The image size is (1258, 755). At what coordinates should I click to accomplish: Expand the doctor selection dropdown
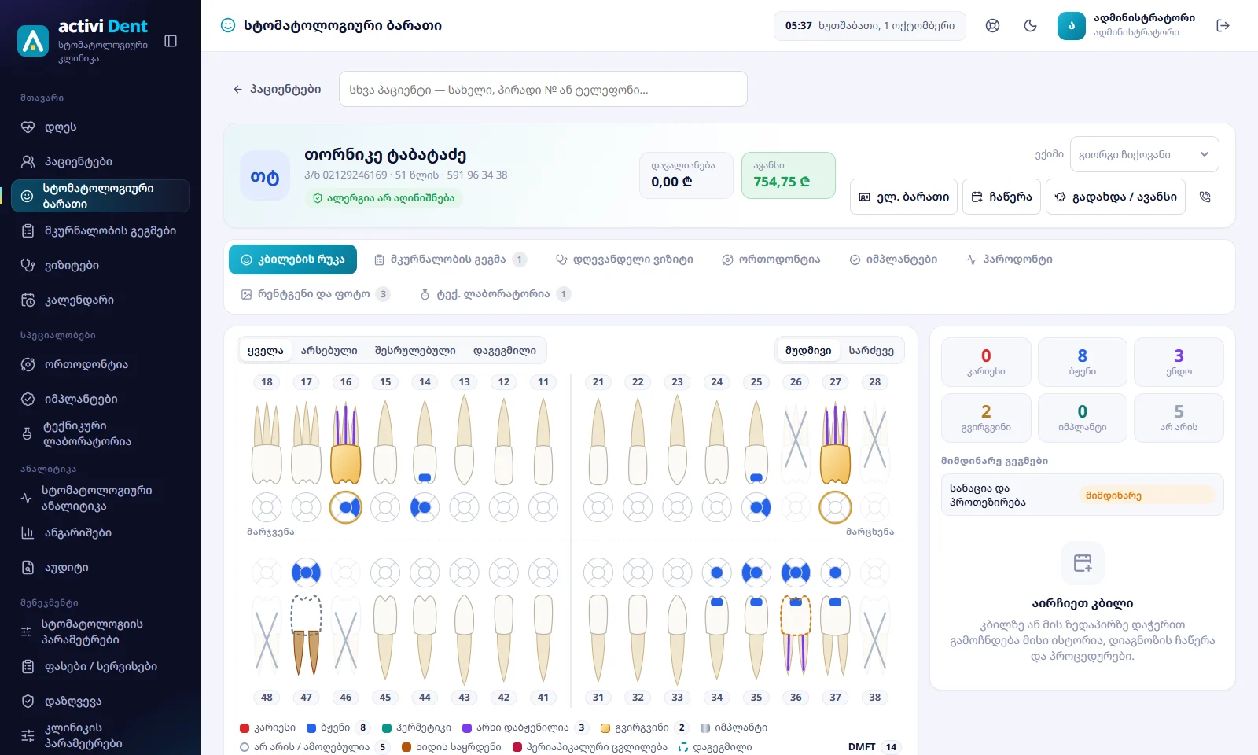coord(1144,154)
